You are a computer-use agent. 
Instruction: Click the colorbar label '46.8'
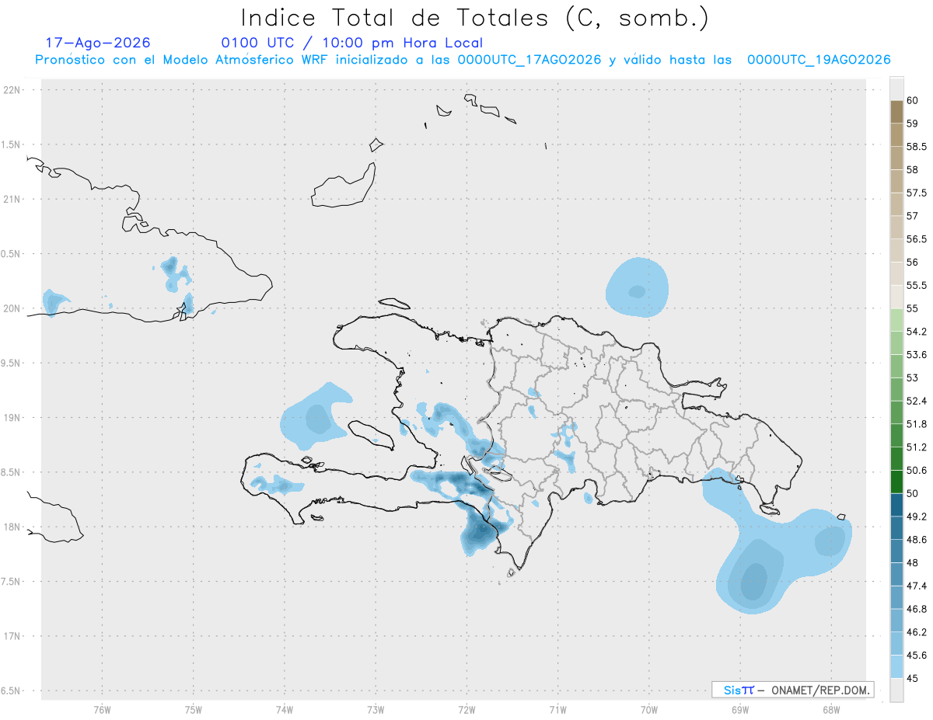click(916, 609)
